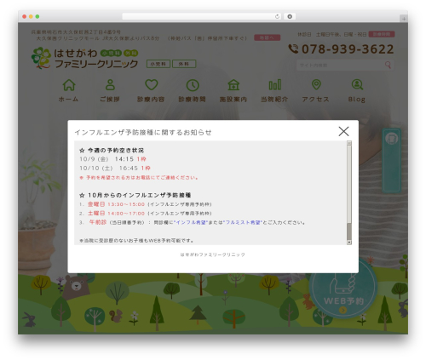This screenshot has width=426, height=360.
Task: Open a new browser tab with plus
Action: pos(404,19)
